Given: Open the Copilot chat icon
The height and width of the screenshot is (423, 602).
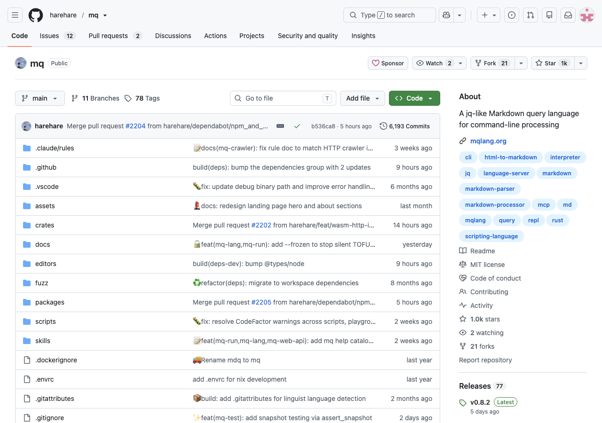Looking at the screenshot, I should tap(446, 15).
